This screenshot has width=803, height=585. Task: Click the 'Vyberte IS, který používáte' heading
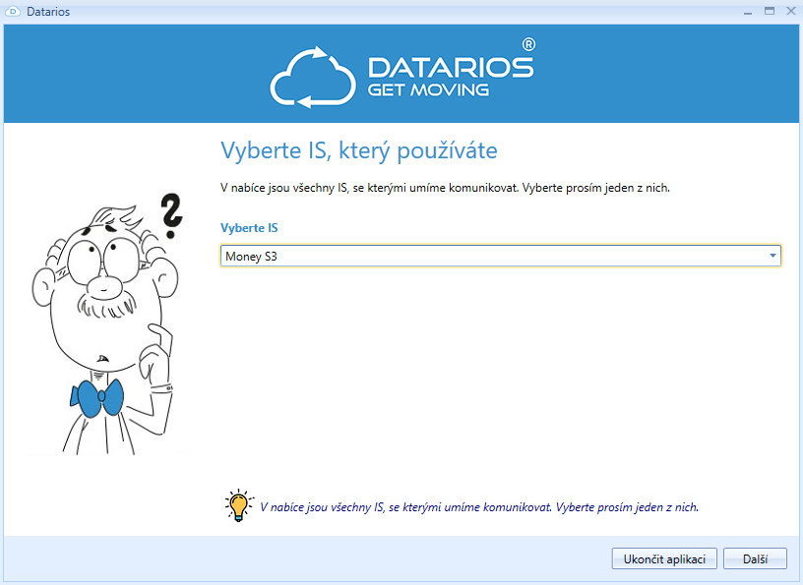tap(358, 150)
